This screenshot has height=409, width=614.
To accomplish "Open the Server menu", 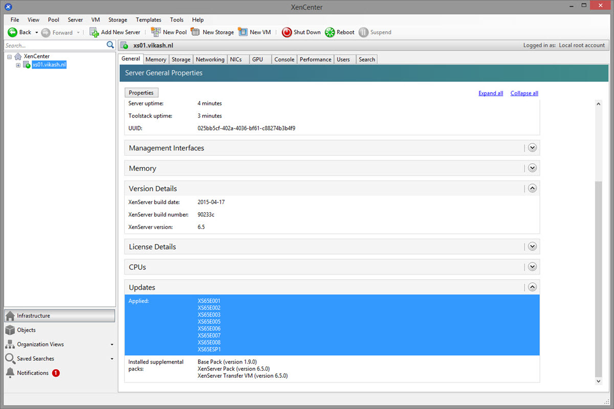I will [x=75, y=20].
